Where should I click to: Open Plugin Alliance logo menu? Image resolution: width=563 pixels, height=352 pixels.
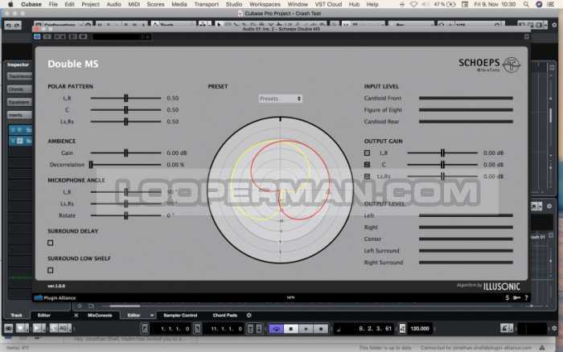tap(55, 298)
